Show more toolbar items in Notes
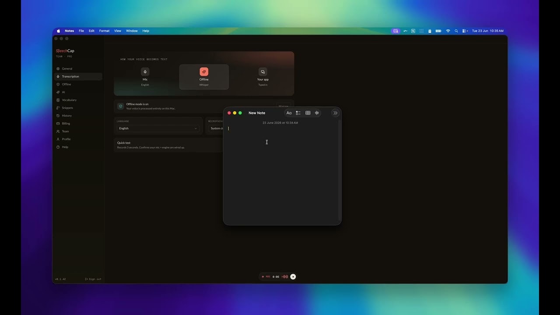Viewport: 560px width, 315px height. [x=336, y=113]
